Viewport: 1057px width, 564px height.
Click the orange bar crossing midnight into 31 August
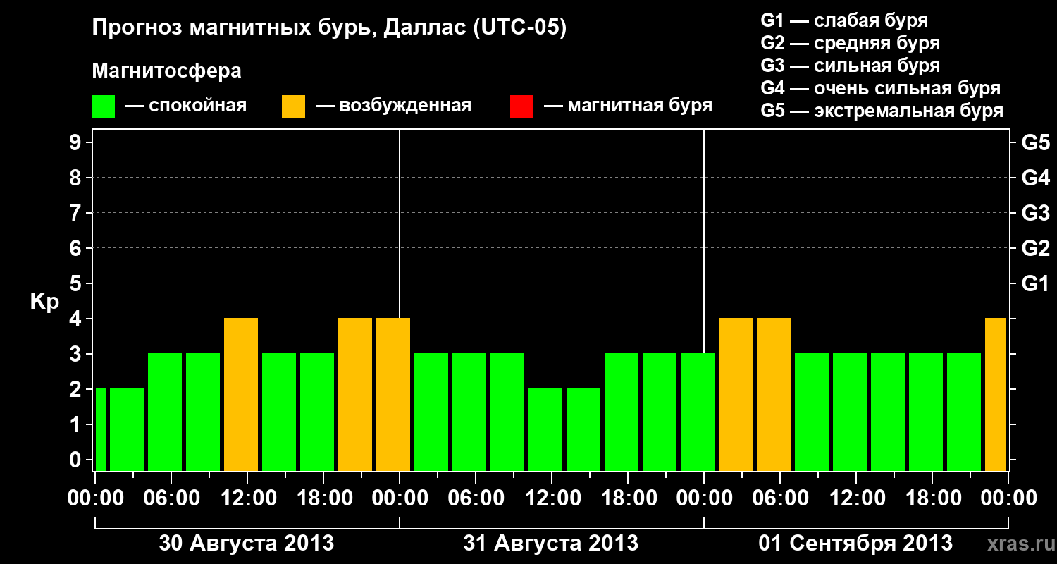tap(393, 394)
